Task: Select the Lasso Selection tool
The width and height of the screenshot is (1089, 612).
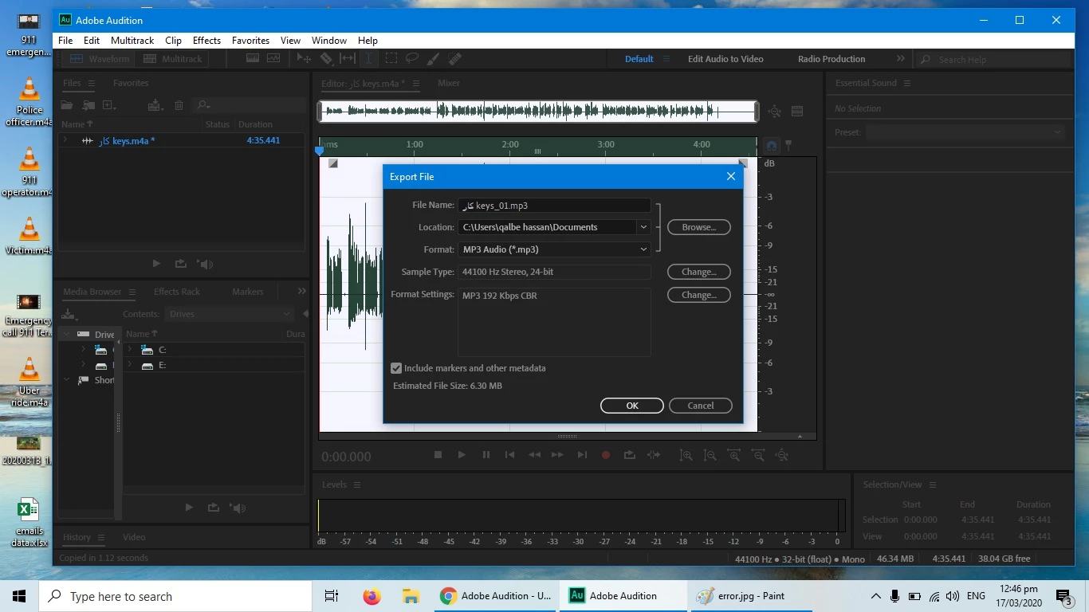Action: 412,58
